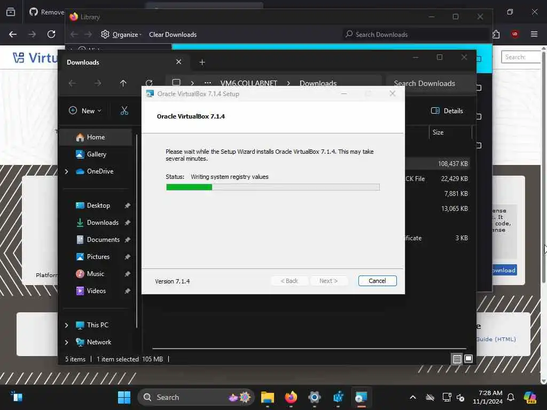Click Explorer back arrow
The width and height of the screenshot is (547, 410).
point(72,83)
